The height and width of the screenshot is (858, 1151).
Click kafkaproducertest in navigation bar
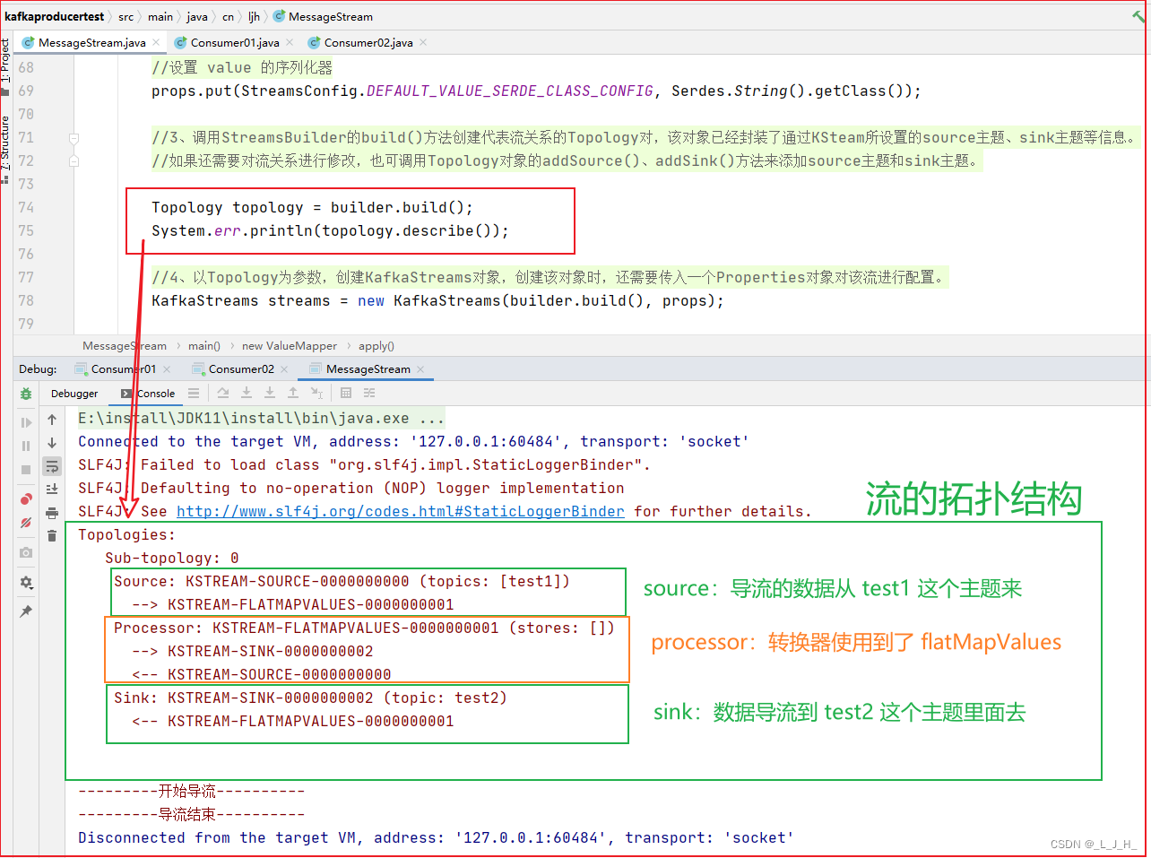coord(55,16)
